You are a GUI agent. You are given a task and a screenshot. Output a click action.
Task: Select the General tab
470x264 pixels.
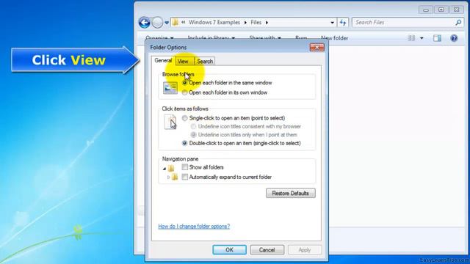point(163,60)
